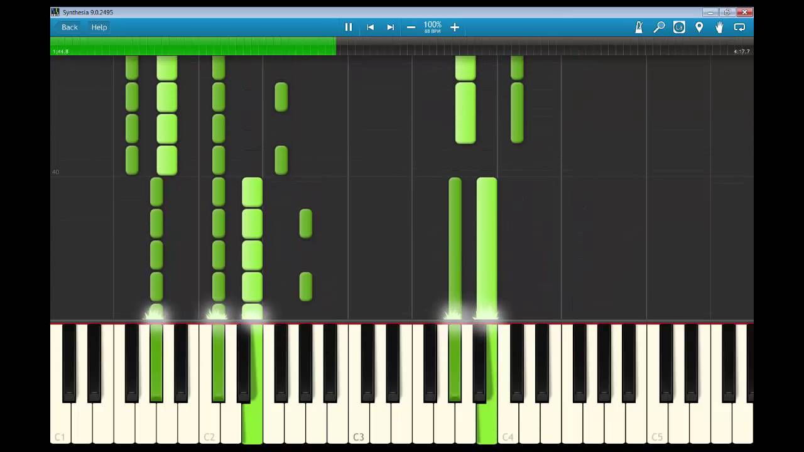This screenshot has height=452, width=804.
Task: Click the Synthesia title bar icon
Action: coord(55,12)
